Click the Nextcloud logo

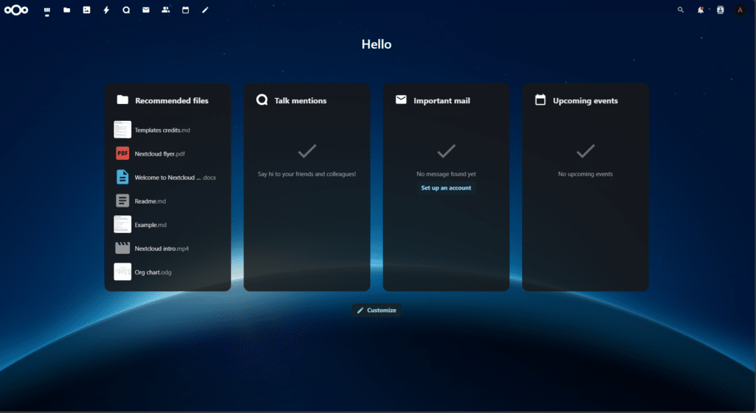[x=16, y=10]
